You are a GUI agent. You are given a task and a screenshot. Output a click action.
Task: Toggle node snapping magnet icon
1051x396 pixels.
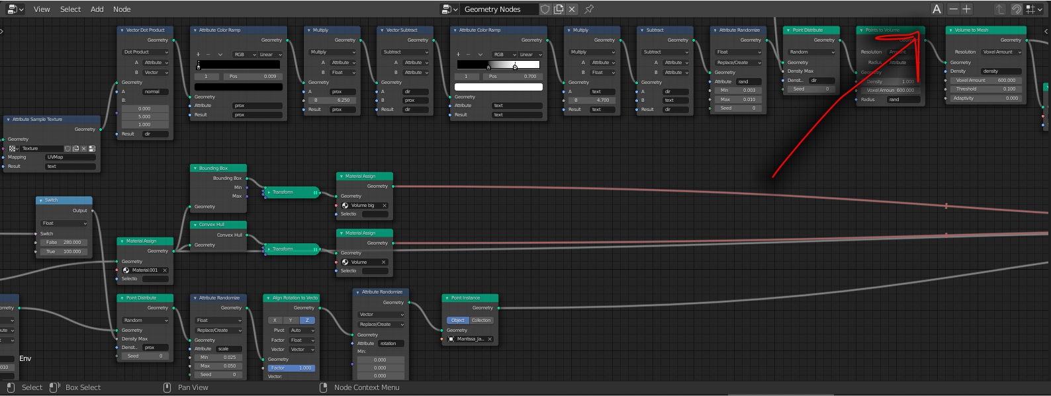tap(1016, 9)
